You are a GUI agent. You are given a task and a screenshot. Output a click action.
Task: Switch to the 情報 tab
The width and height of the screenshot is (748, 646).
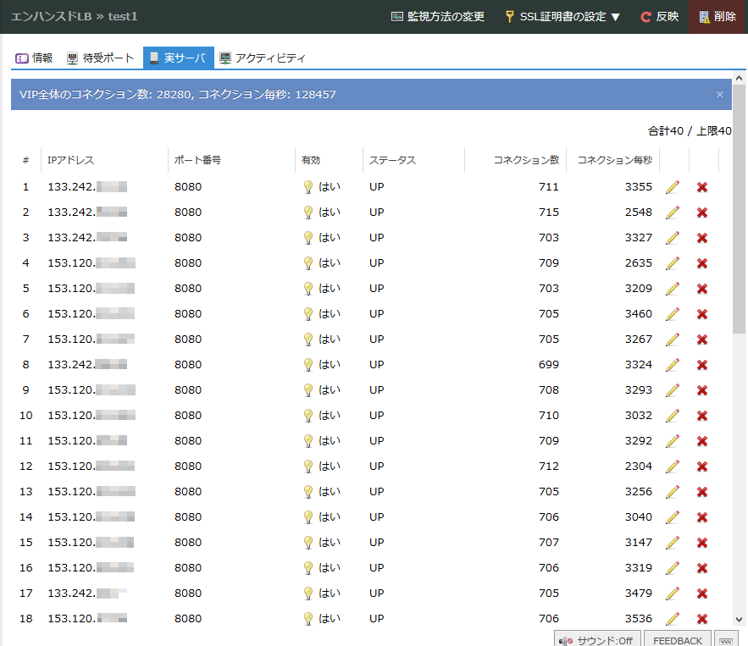coord(35,58)
